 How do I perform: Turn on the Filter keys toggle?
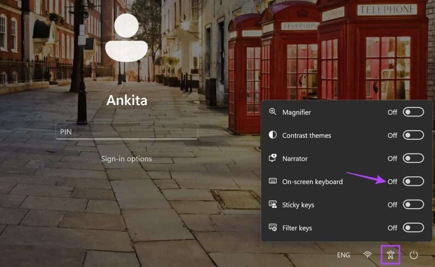click(413, 228)
